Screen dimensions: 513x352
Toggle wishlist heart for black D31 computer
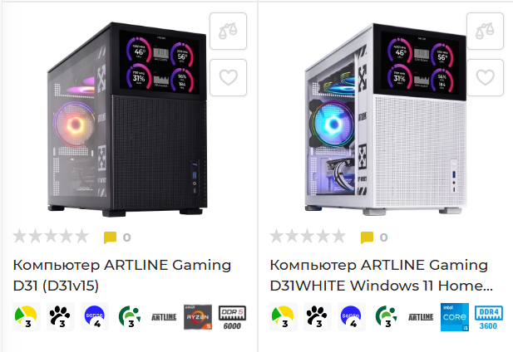(228, 78)
